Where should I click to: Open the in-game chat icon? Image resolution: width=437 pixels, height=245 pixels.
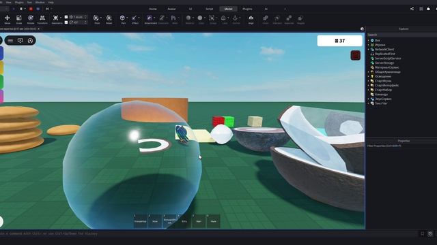[20, 41]
